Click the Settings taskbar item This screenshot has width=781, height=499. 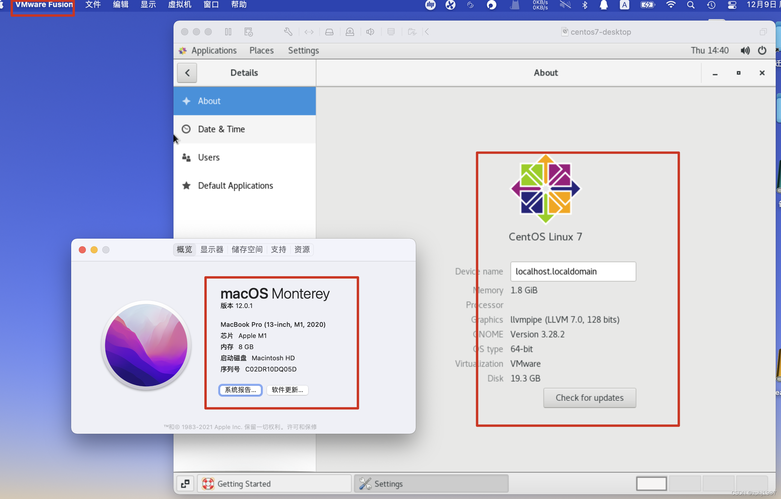click(431, 484)
